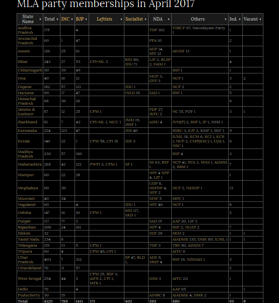Select the MNF 5 cell

[x=160, y=199]
